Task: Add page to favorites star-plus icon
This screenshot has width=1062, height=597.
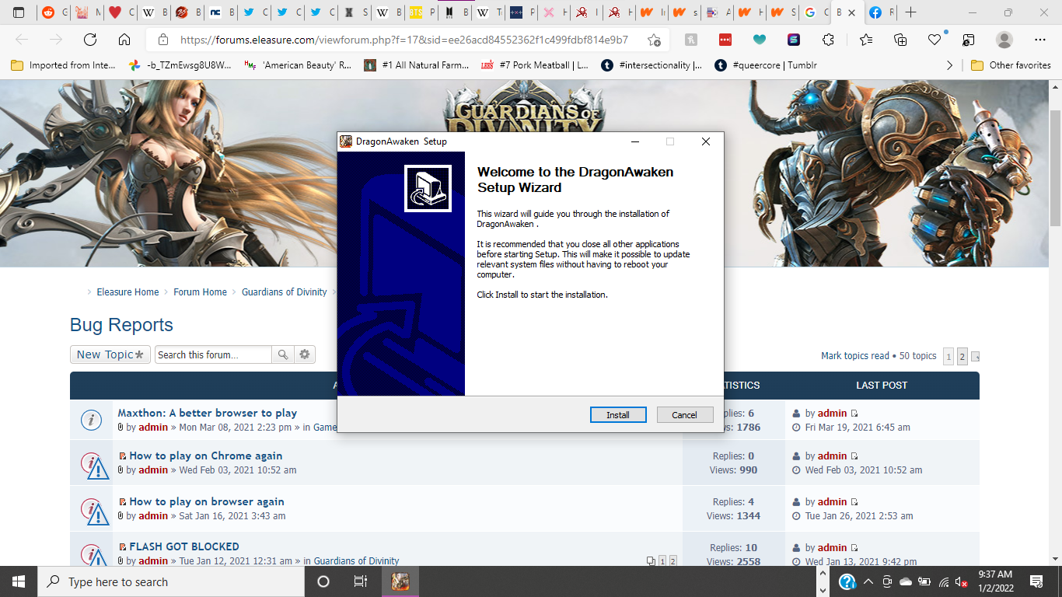Action: (x=655, y=40)
